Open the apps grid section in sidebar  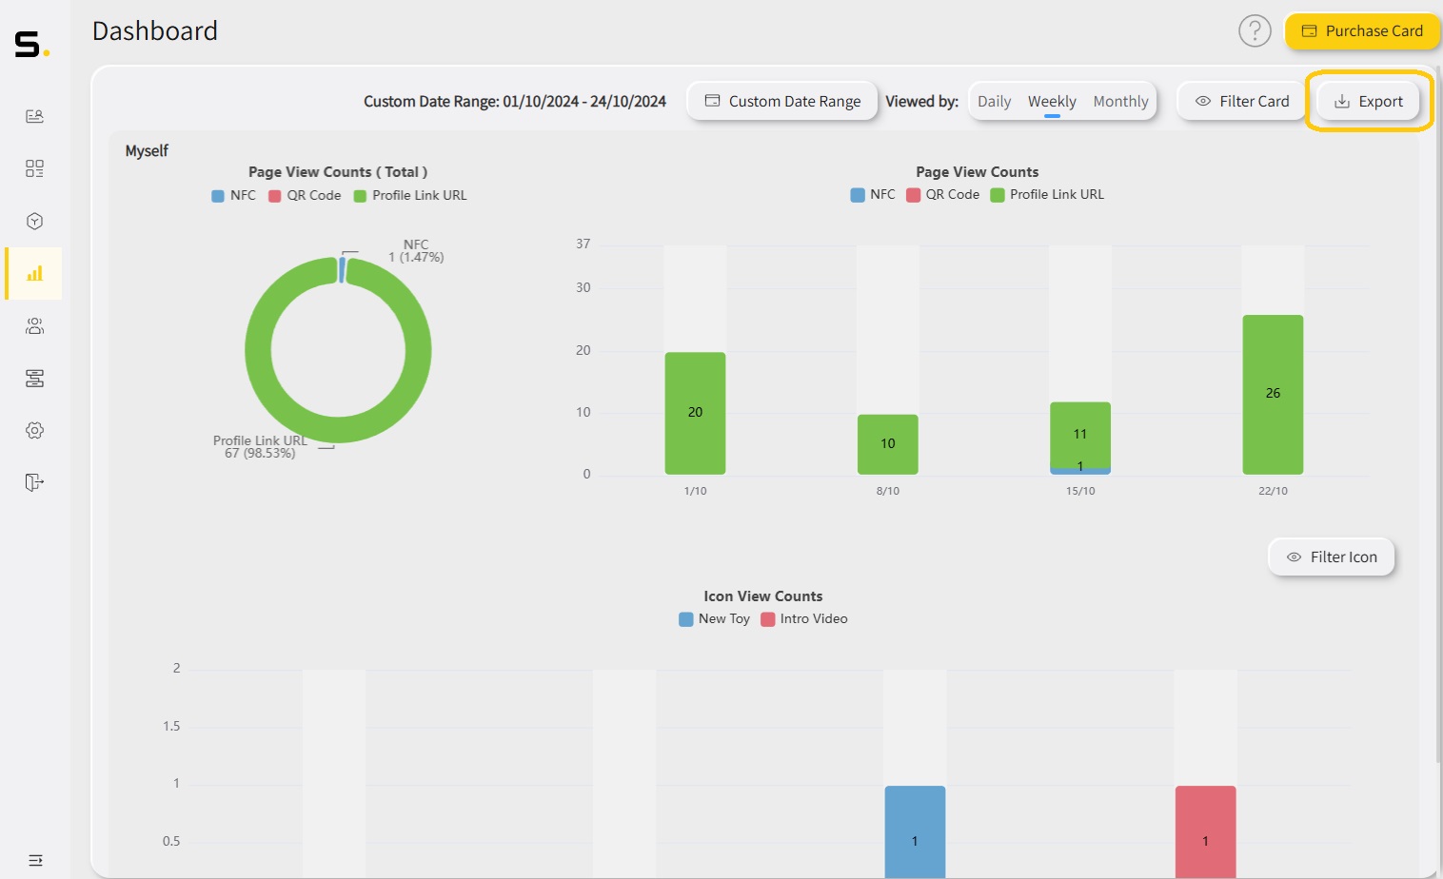[x=34, y=167]
